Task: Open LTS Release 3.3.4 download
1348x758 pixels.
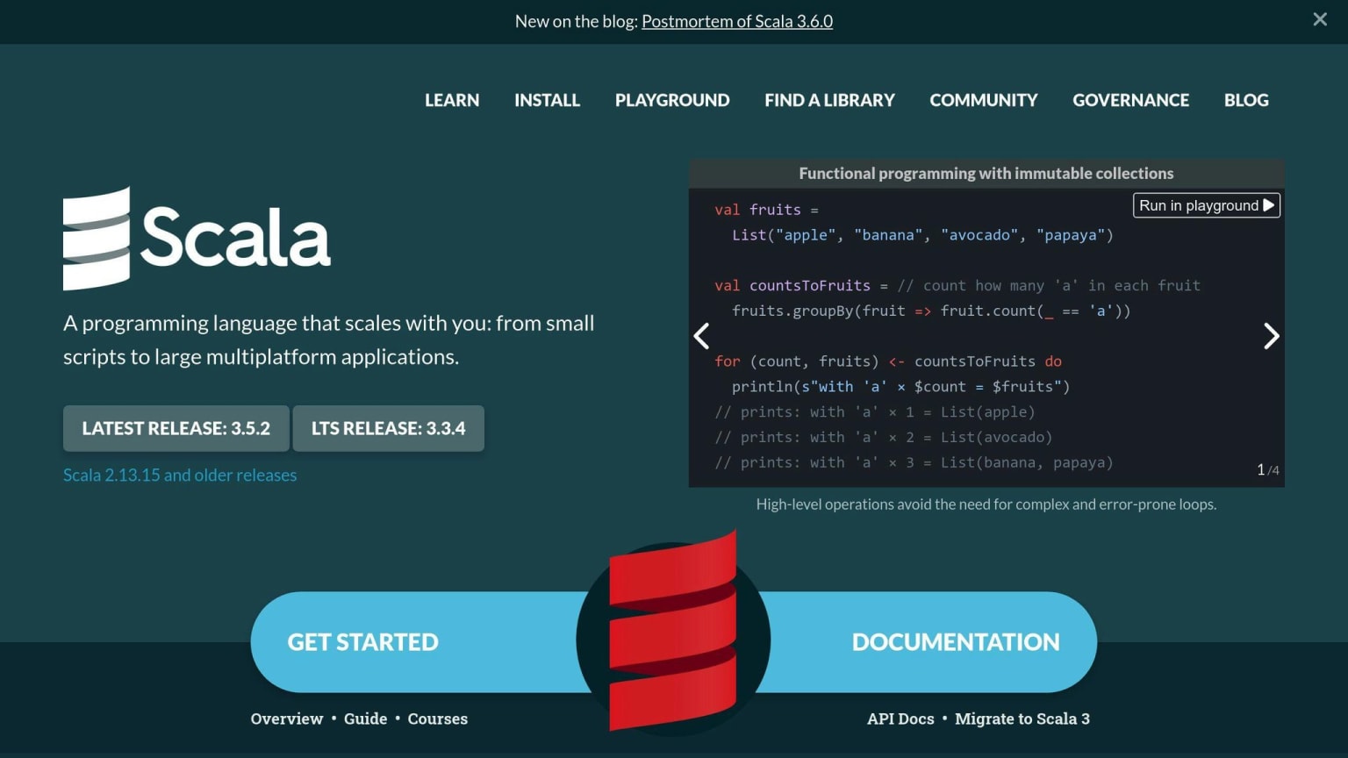Action: [x=388, y=428]
